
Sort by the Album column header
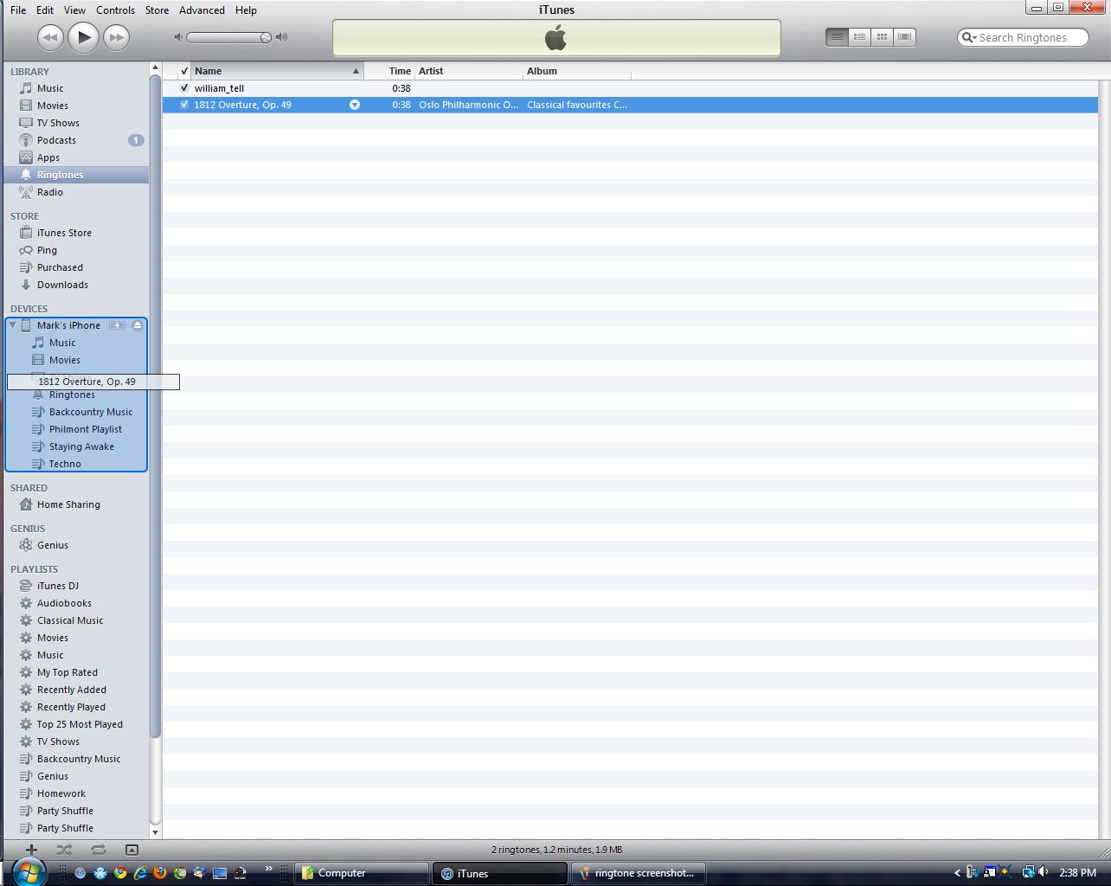click(577, 71)
